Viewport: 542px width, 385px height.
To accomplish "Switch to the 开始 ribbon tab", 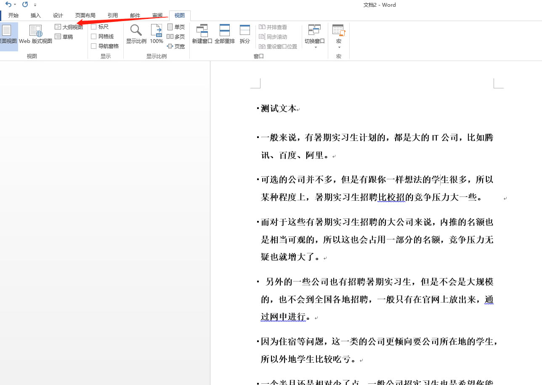I will (x=13, y=15).
